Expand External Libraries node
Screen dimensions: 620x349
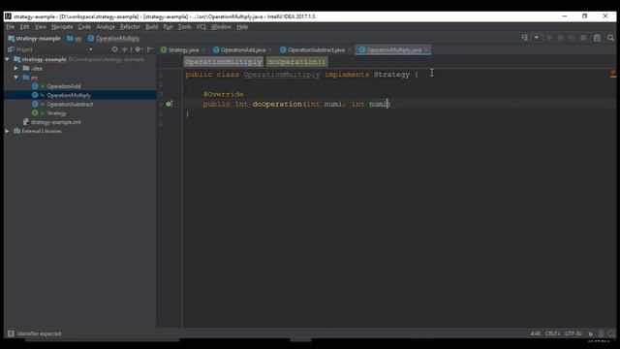(x=7, y=131)
